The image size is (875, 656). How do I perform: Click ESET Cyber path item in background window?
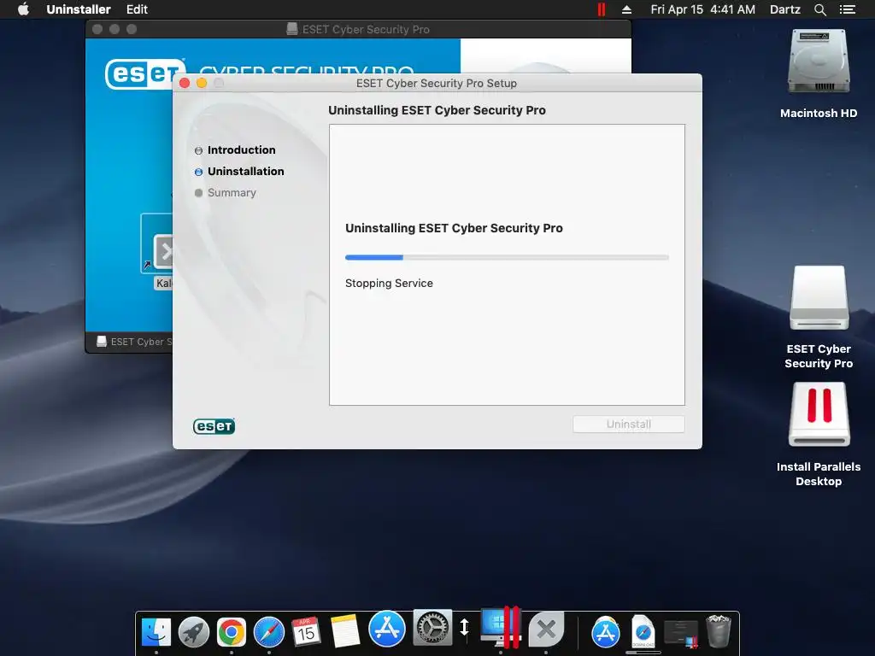[x=134, y=342]
